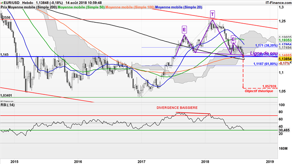Select the 2017 year on time axis
The width and height of the screenshot is (292, 164).
pyautogui.click(x=142, y=161)
